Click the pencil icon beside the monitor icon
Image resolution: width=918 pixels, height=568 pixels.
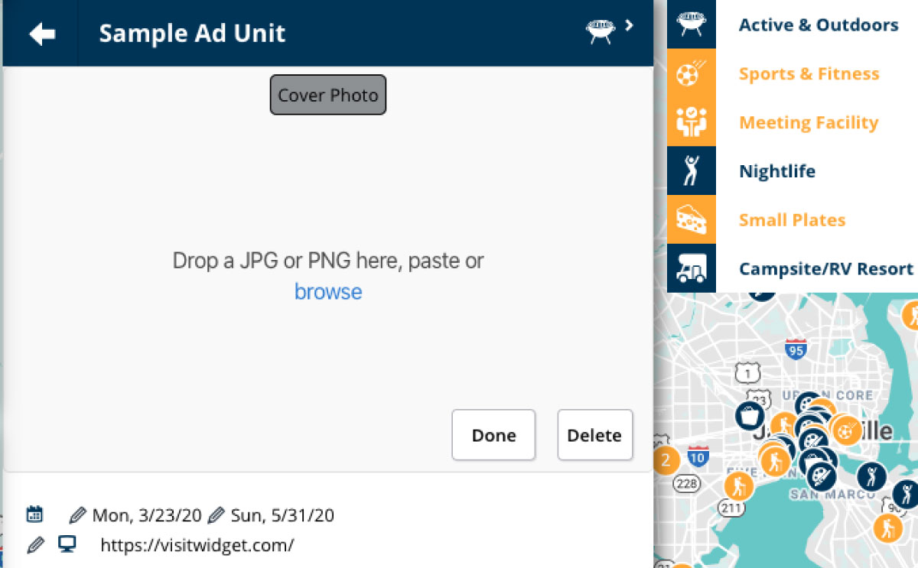pos(35,545)
